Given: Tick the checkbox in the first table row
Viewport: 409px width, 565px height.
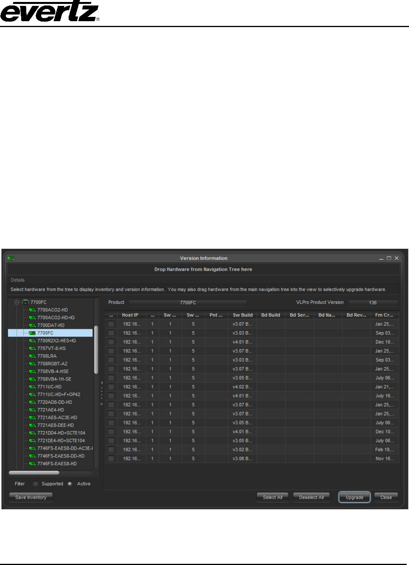Looking at the screenshot, I should (111, 324).
